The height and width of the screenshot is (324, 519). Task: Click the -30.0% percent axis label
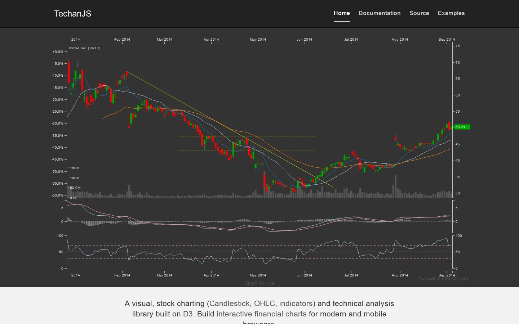(58, 123)
